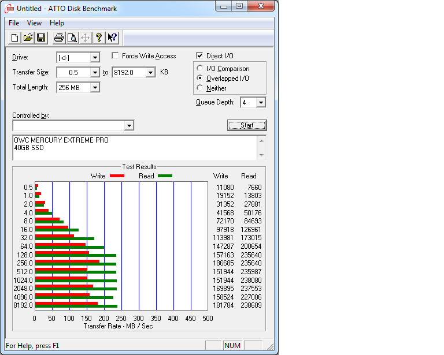Open the View menu
This screenshot has width=444, height=355.
[x=34, y=23]
